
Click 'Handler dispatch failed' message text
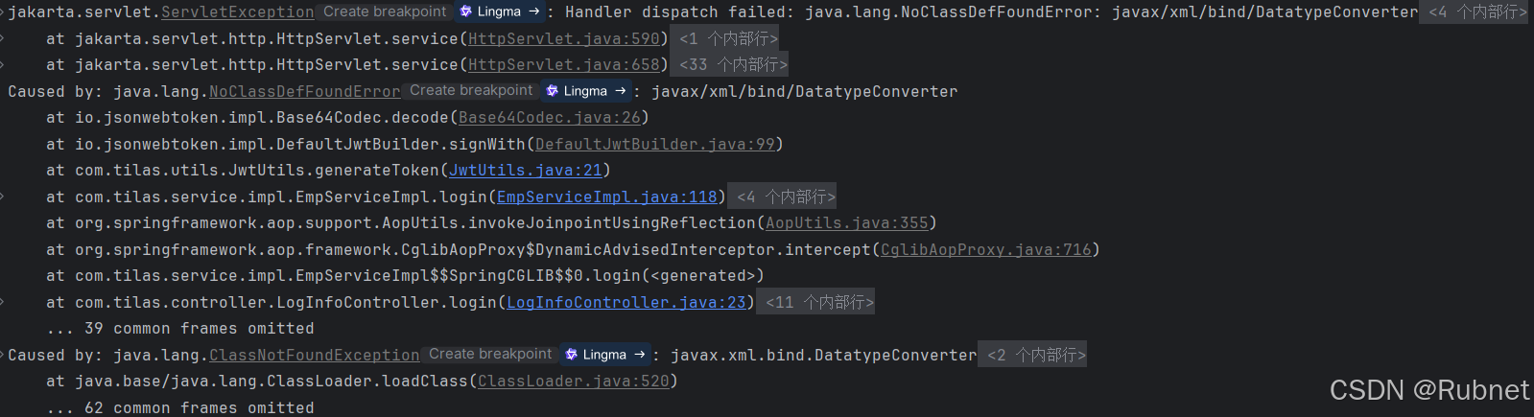coord(675,12)
